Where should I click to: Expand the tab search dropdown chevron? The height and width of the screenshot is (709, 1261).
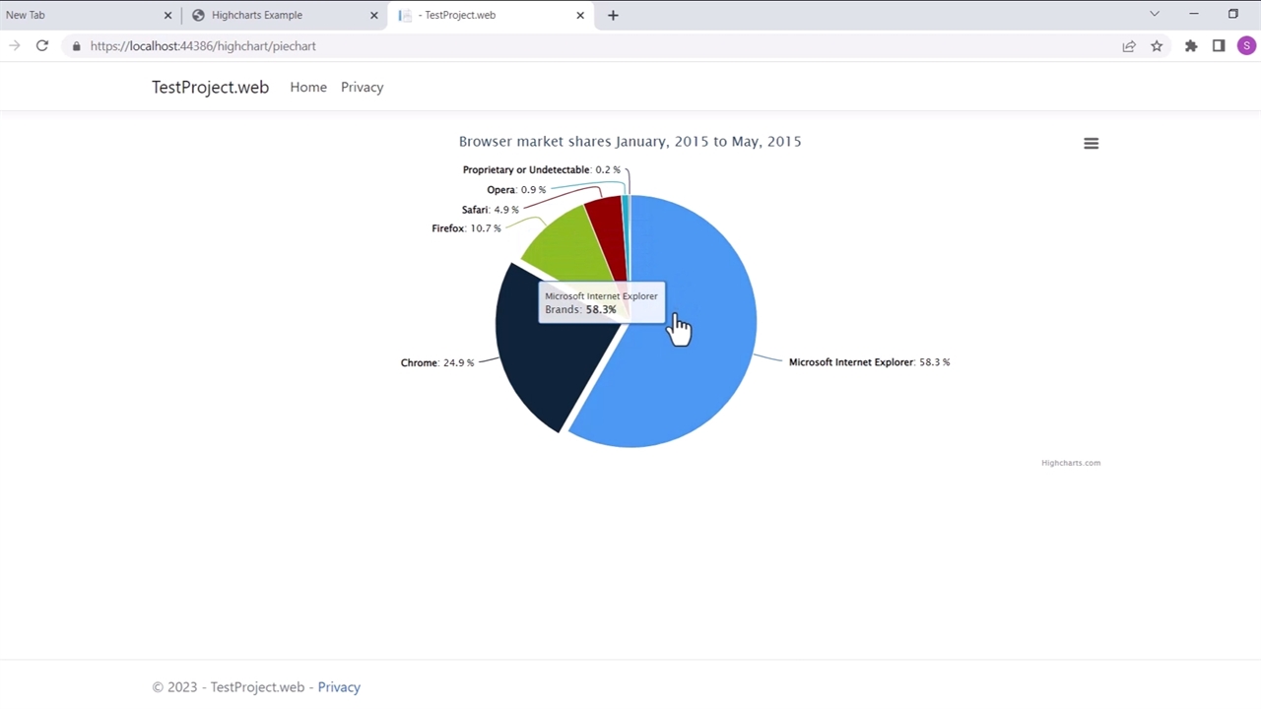click(1155, 15)
